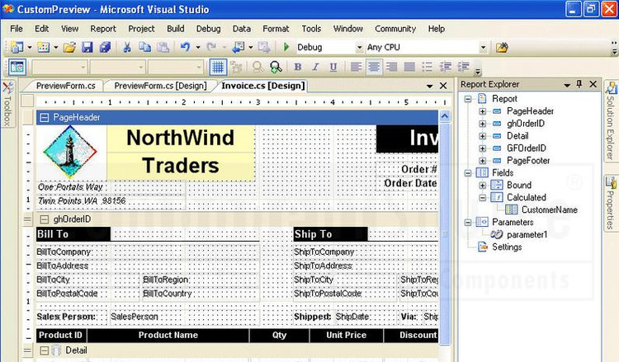Expand the Bound fields node
The width and height of the screenshot is (619, 362).
click(x=483, y=185)
